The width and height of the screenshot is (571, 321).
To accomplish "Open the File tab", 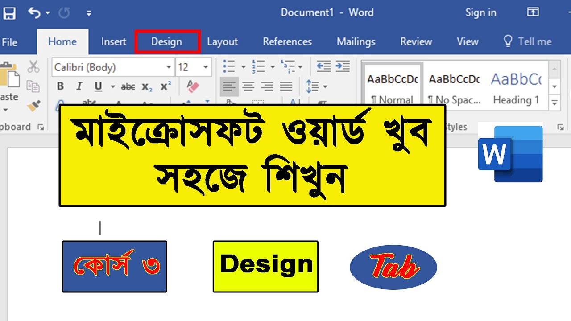I will 9,42.
